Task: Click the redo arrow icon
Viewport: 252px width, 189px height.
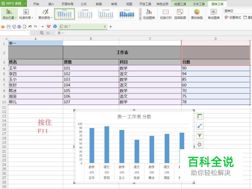Action: pyautogui.click(x=36, y=27)
